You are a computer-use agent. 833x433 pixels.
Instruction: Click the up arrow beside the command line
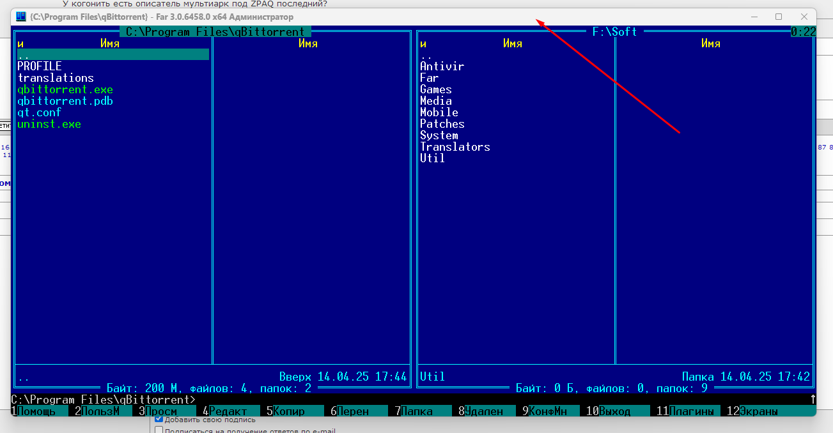click(x=813, y=400)
